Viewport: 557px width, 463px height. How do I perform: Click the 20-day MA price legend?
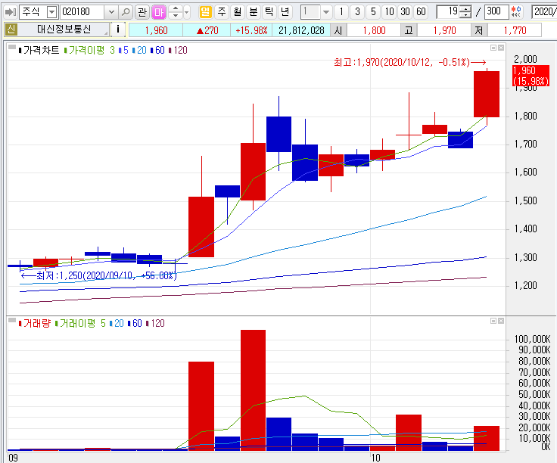coord(139,51)
